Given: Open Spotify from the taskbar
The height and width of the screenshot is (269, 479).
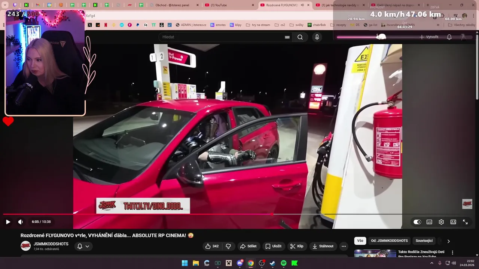Looking at the screenshot, I should 284,263.
